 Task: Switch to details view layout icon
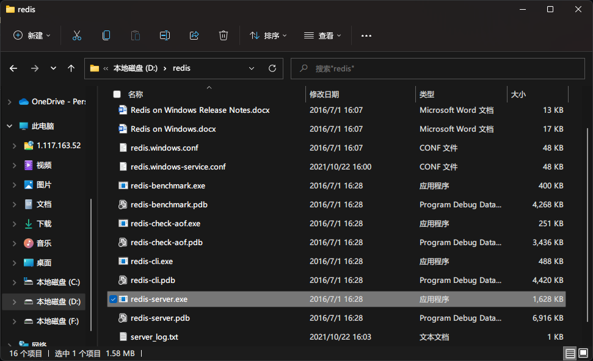(x=570, y=354)
